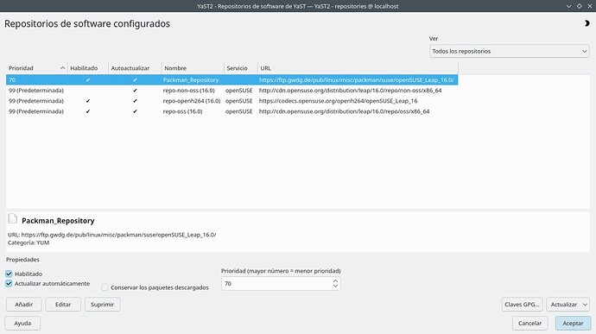Screen dimensions: 596x334
Task: Toggle dark mode moon icon
Action: tap(586, 23)
